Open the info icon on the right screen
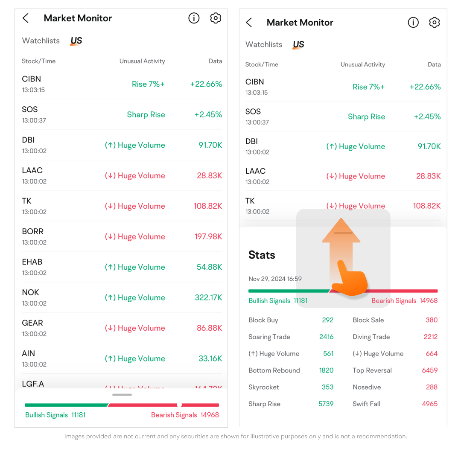The image size is (461, 449). (x=413, y=23)
